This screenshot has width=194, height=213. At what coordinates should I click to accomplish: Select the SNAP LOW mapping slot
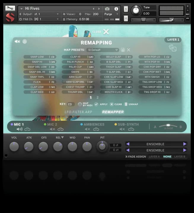tap(39, 57)
